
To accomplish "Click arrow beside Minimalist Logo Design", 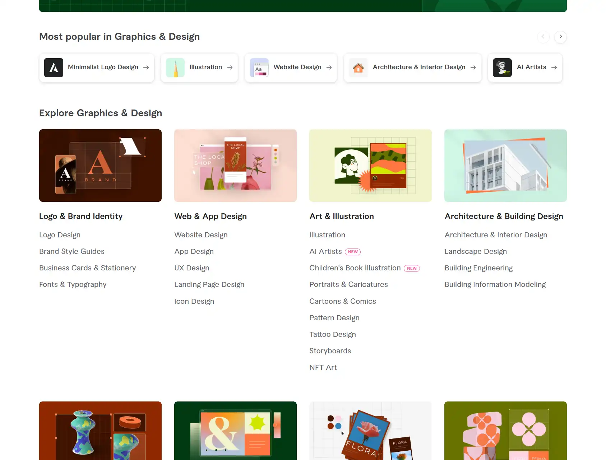I will [146, 68].
